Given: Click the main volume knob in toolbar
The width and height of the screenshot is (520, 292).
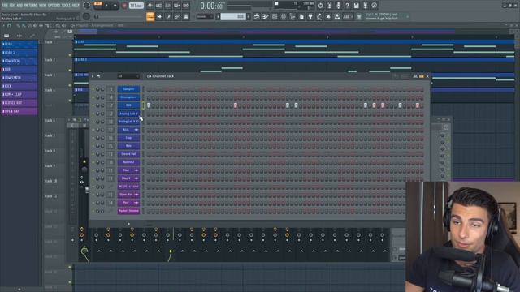Looking at the screenshot, I should coord(87,6).
